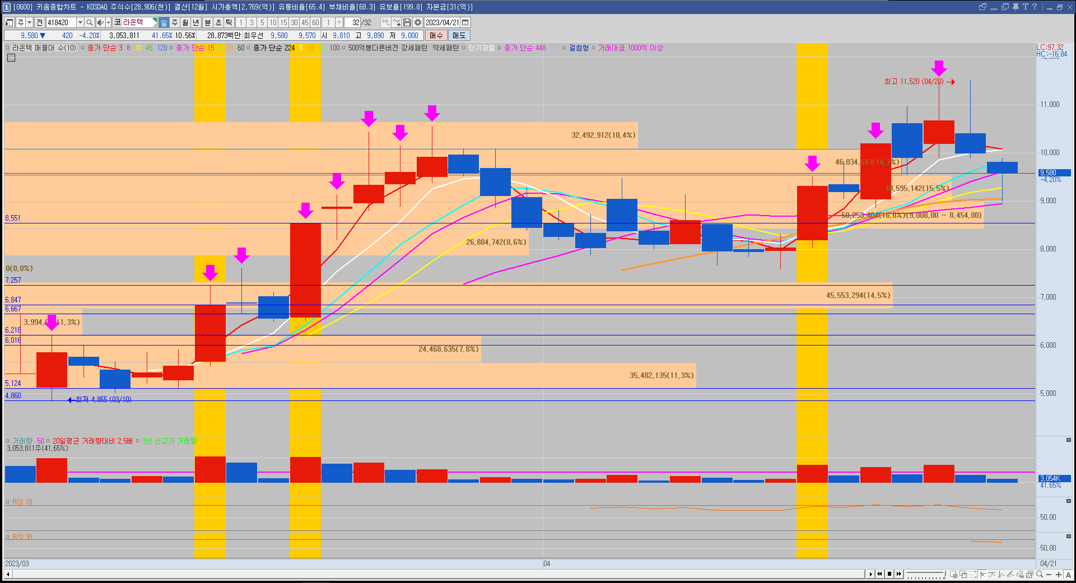Click the 단기과열 indicator label

point(481,48)
